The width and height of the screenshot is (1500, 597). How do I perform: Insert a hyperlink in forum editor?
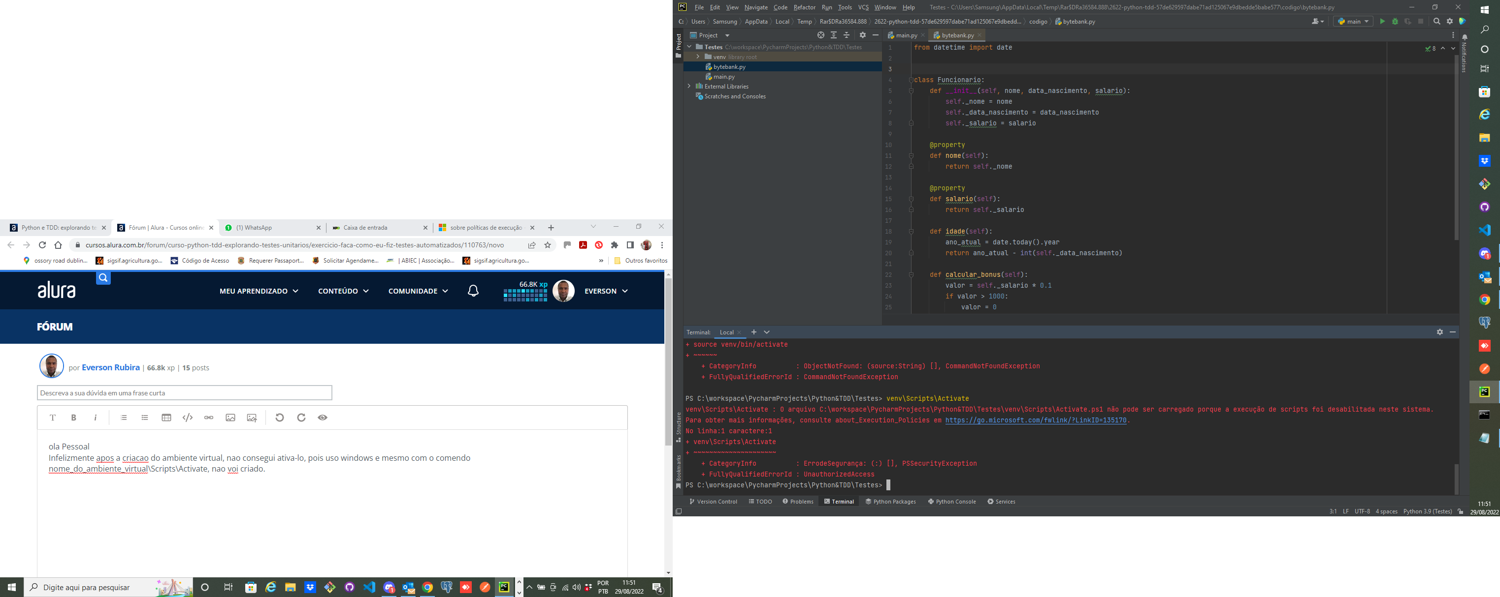coord(208,418)
